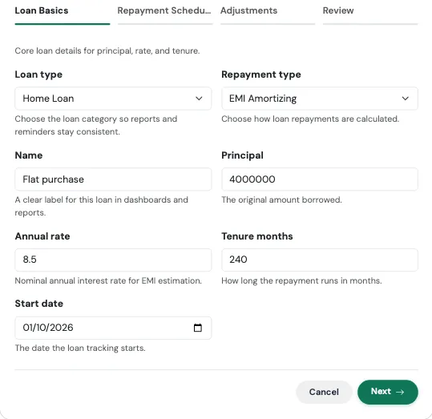Select the Tenure months field showing 240

tap(320, 260)
